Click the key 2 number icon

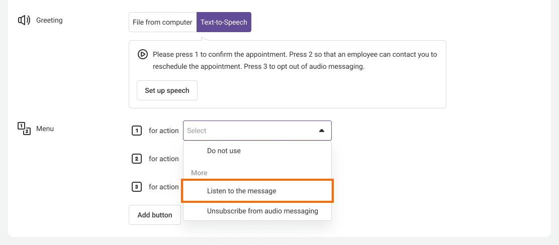(x=137, y=159)
